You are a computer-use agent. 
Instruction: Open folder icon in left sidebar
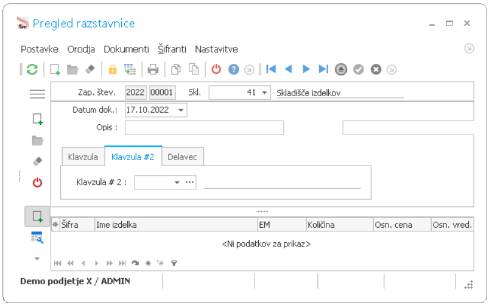click(37, 141)
